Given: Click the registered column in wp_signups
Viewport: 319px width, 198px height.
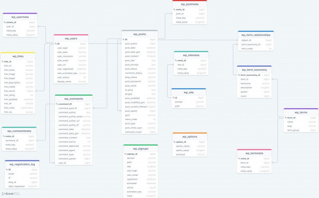Looking at the screenshot, I should pos(141,179).
